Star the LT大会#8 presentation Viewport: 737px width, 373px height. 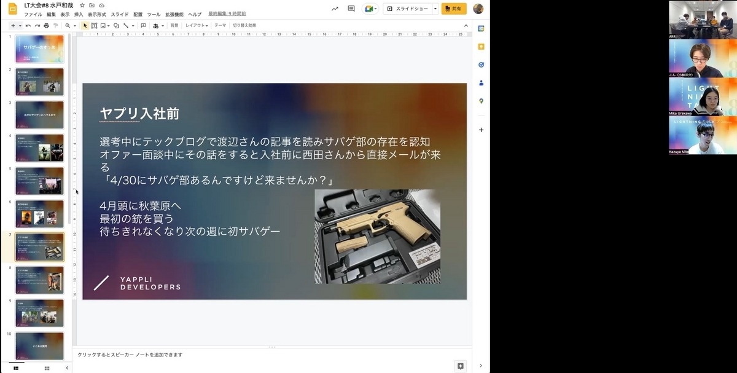tap(82, 5)
